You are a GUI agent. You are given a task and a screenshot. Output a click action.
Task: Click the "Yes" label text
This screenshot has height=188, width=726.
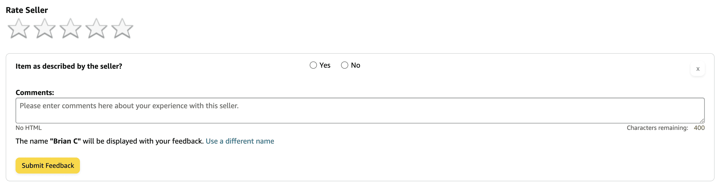(325, 65)
